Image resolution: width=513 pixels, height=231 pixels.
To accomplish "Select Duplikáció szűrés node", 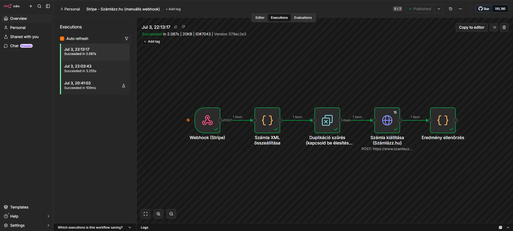I will coord(327,120).
